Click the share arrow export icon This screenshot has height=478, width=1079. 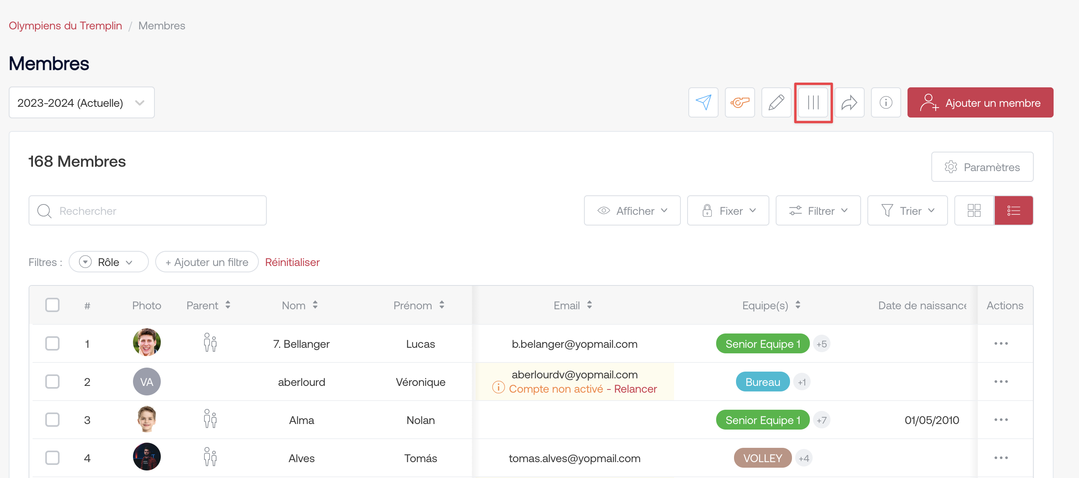[x=849, y=102]
